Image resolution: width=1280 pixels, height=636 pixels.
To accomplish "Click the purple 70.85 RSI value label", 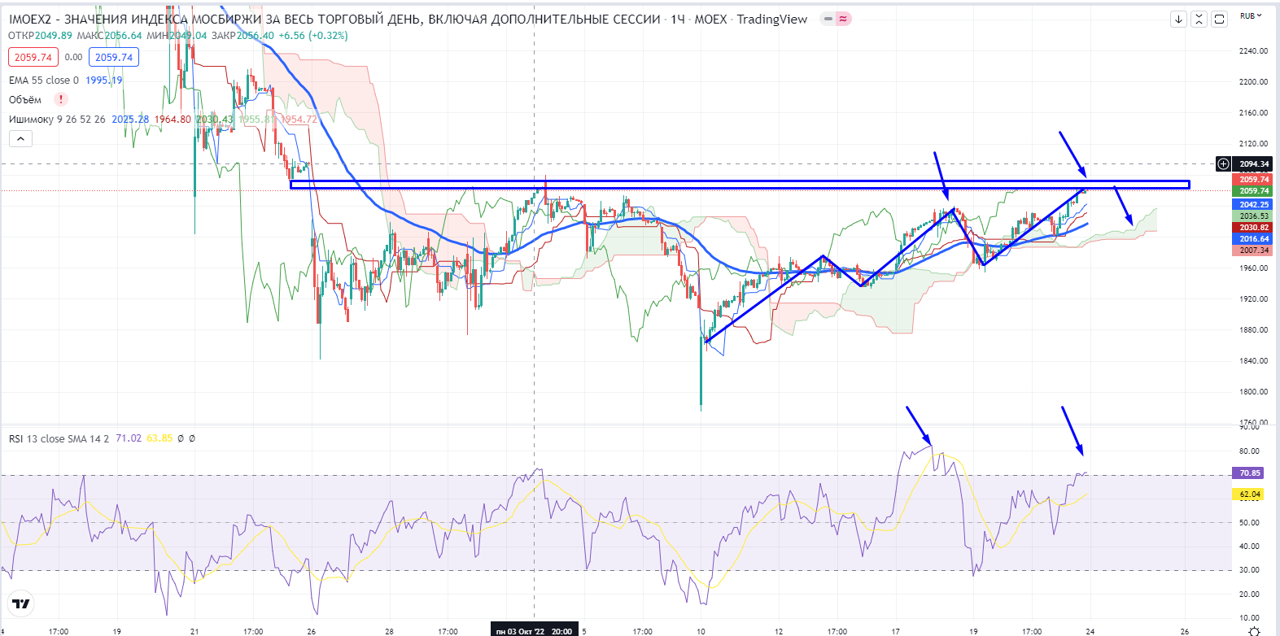I will click(1250, 473).
